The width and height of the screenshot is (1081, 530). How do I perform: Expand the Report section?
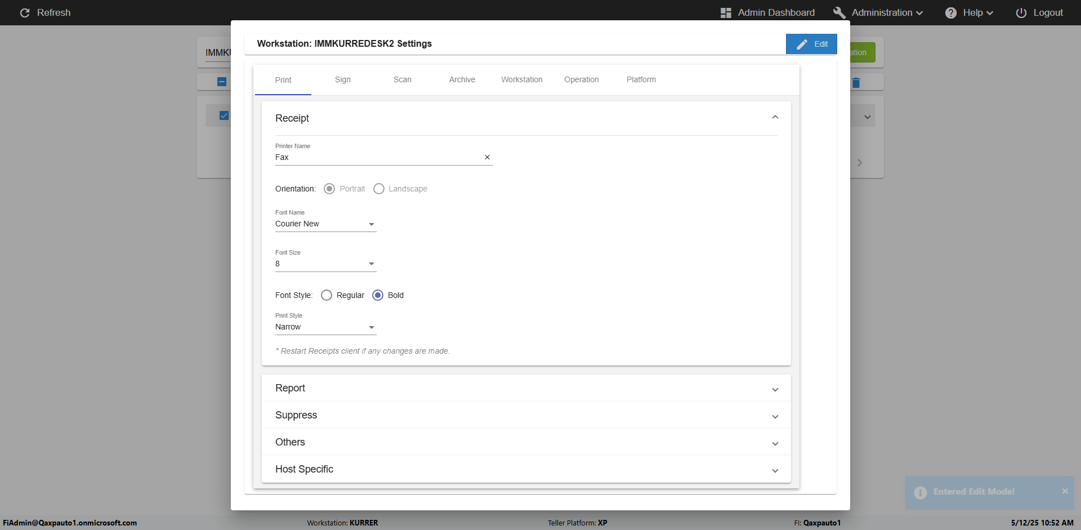(526, 388)
